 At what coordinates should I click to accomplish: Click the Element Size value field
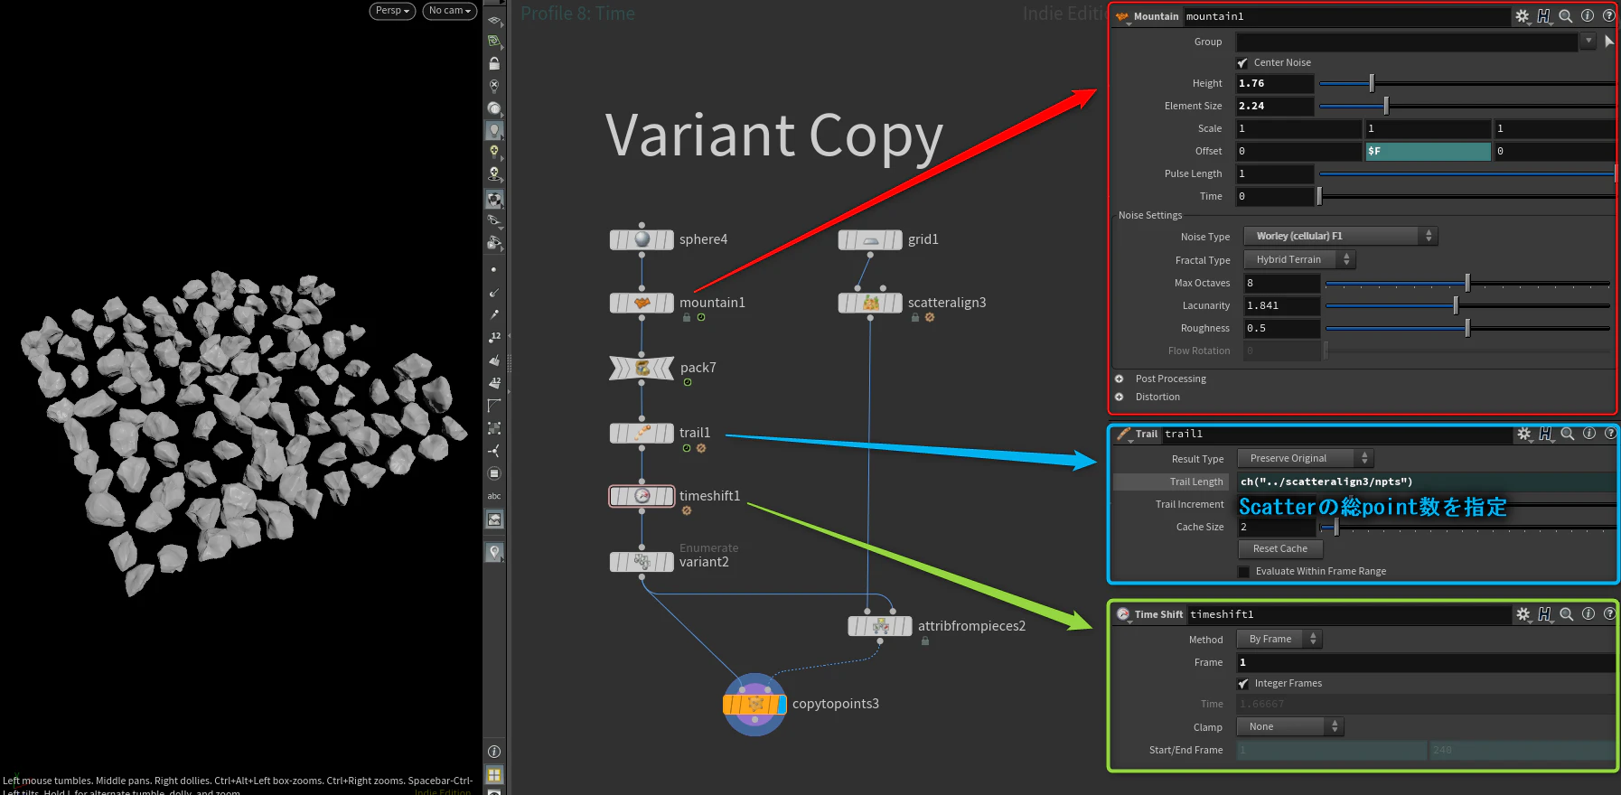coord(1274,107)
